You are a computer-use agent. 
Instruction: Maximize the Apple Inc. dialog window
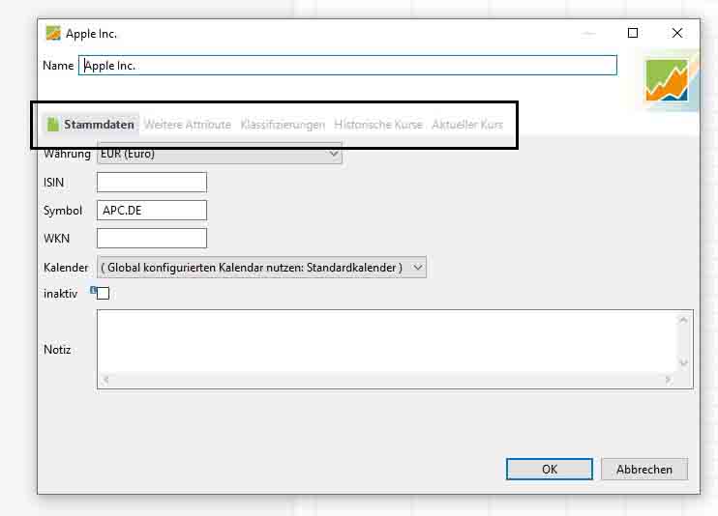633,33
